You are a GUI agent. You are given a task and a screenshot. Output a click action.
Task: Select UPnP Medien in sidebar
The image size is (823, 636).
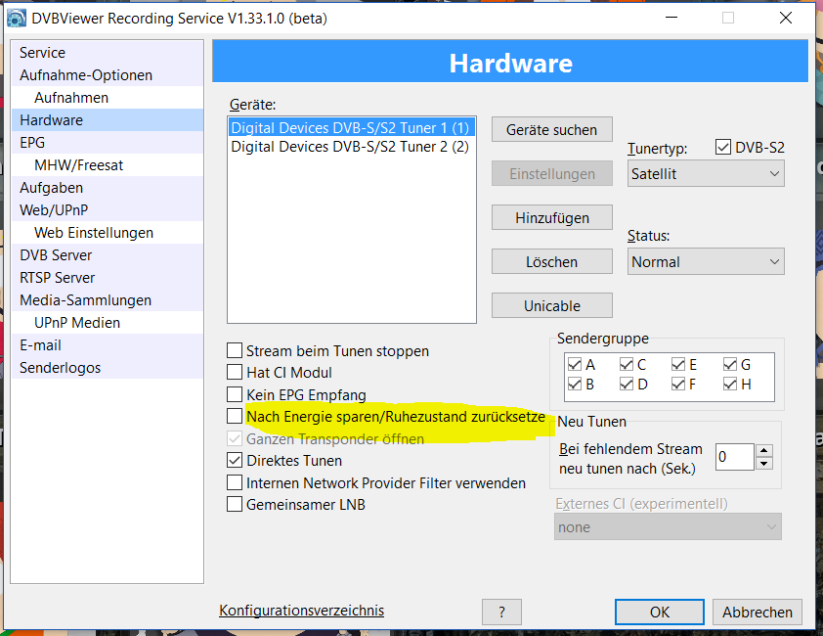[x=108, y=323]
